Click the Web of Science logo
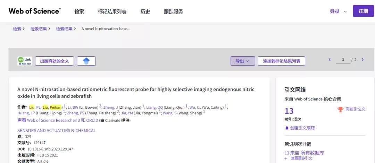 pyautogui.click(x=35, y=11)
